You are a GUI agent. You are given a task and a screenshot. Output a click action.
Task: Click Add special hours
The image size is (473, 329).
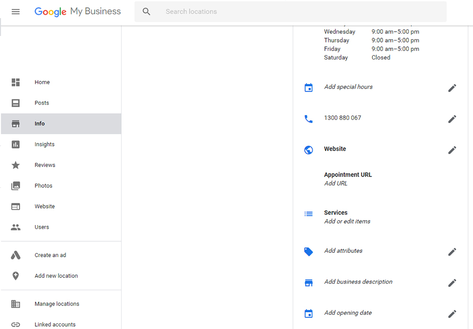349,87
